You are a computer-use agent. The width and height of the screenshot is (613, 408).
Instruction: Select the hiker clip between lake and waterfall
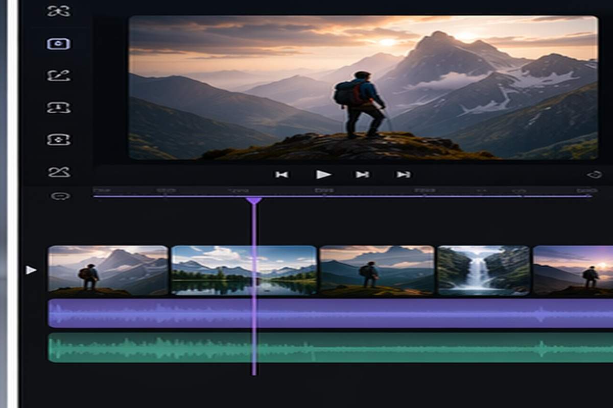click(377, 270)
